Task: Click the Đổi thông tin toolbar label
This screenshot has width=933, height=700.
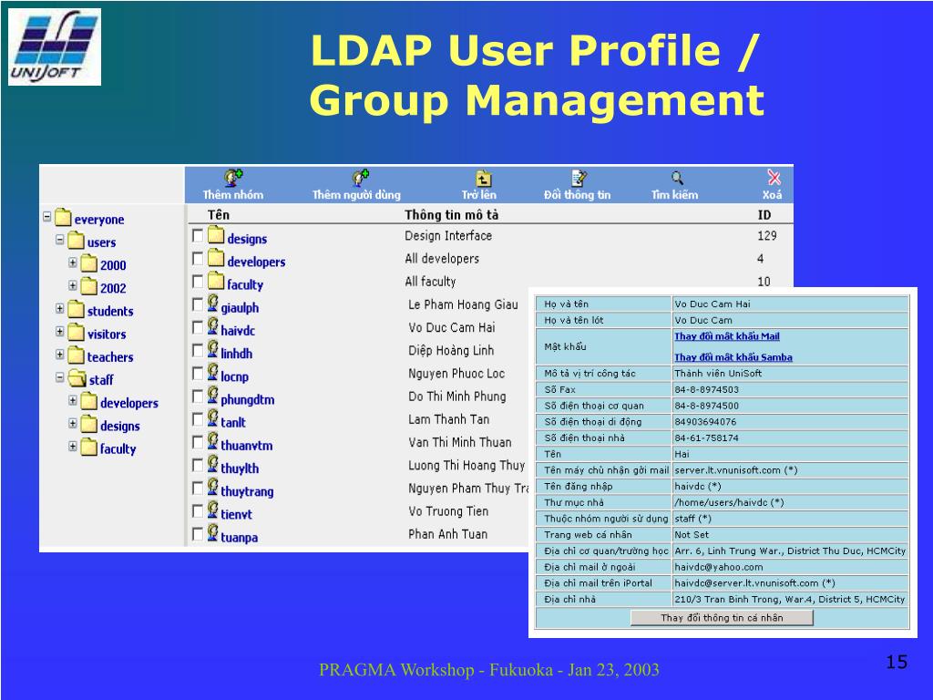Action: [x=577, y=195]
